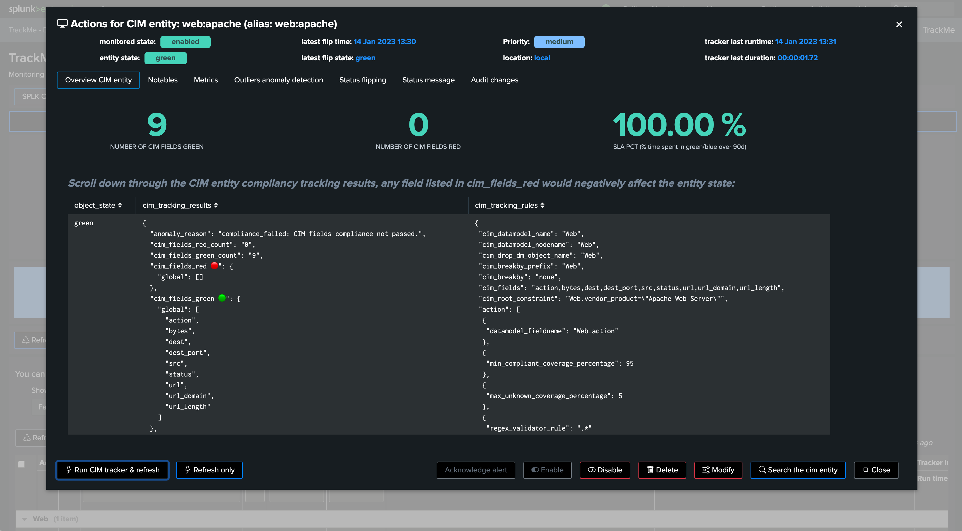Click the "cim_fields" line in tracking rules

(631, 288)
